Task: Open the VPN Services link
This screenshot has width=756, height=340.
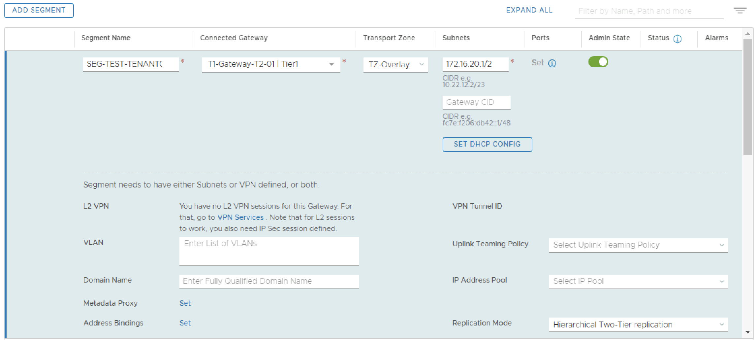Action: (x=240, y=217)
